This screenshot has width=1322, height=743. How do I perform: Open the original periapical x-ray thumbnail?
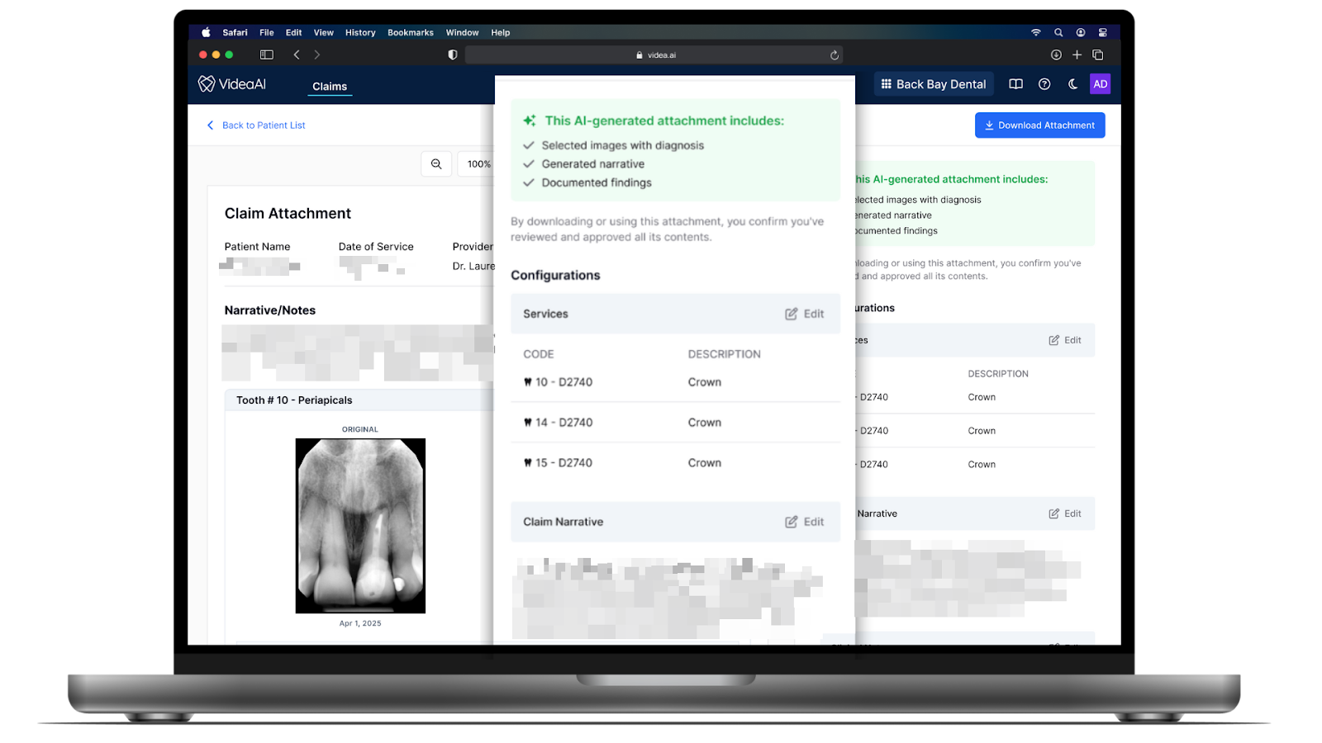point(360,526)
